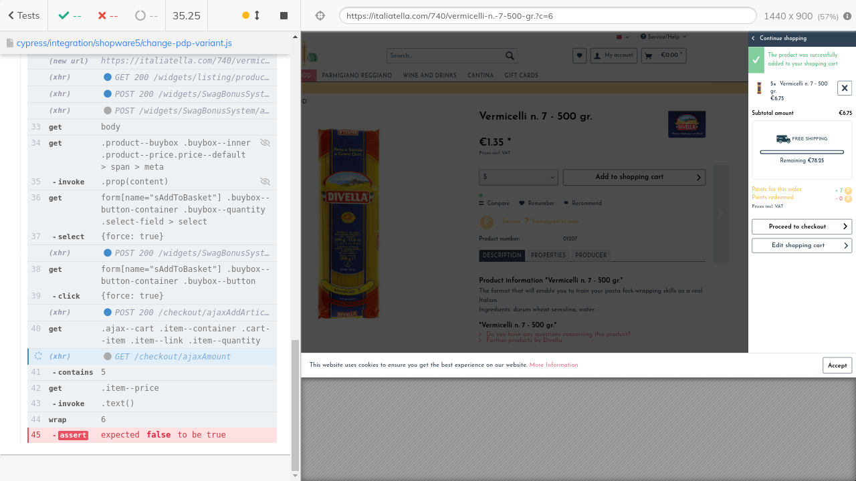Toggle hidden-element eye icon on invoke command 35
The image size is (856, 481).
coord(265,182)
